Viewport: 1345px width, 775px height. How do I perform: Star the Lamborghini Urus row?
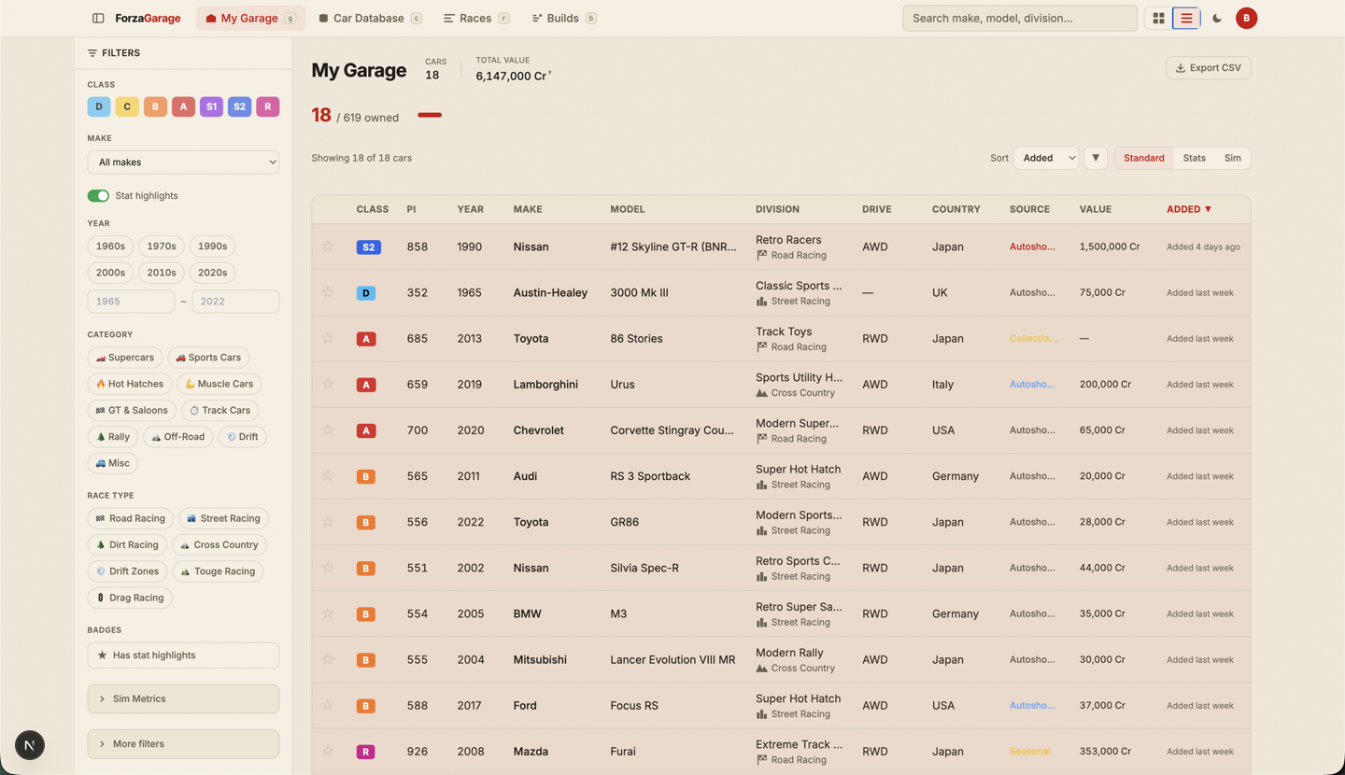(x=328, y=384)
